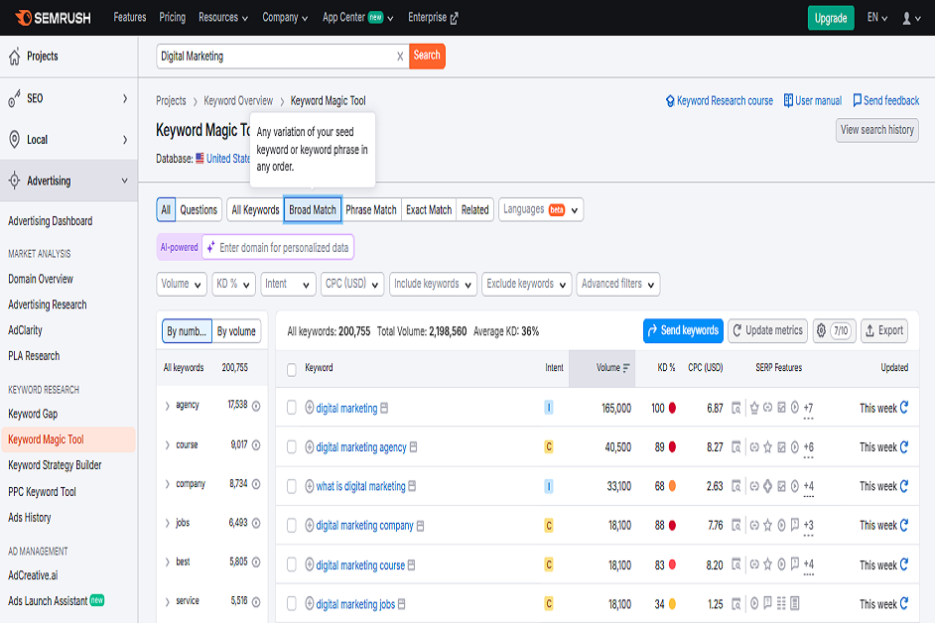Check the digital marketing jobs checkbox
This screenshot has width=935, height=623.
(292, 604)
